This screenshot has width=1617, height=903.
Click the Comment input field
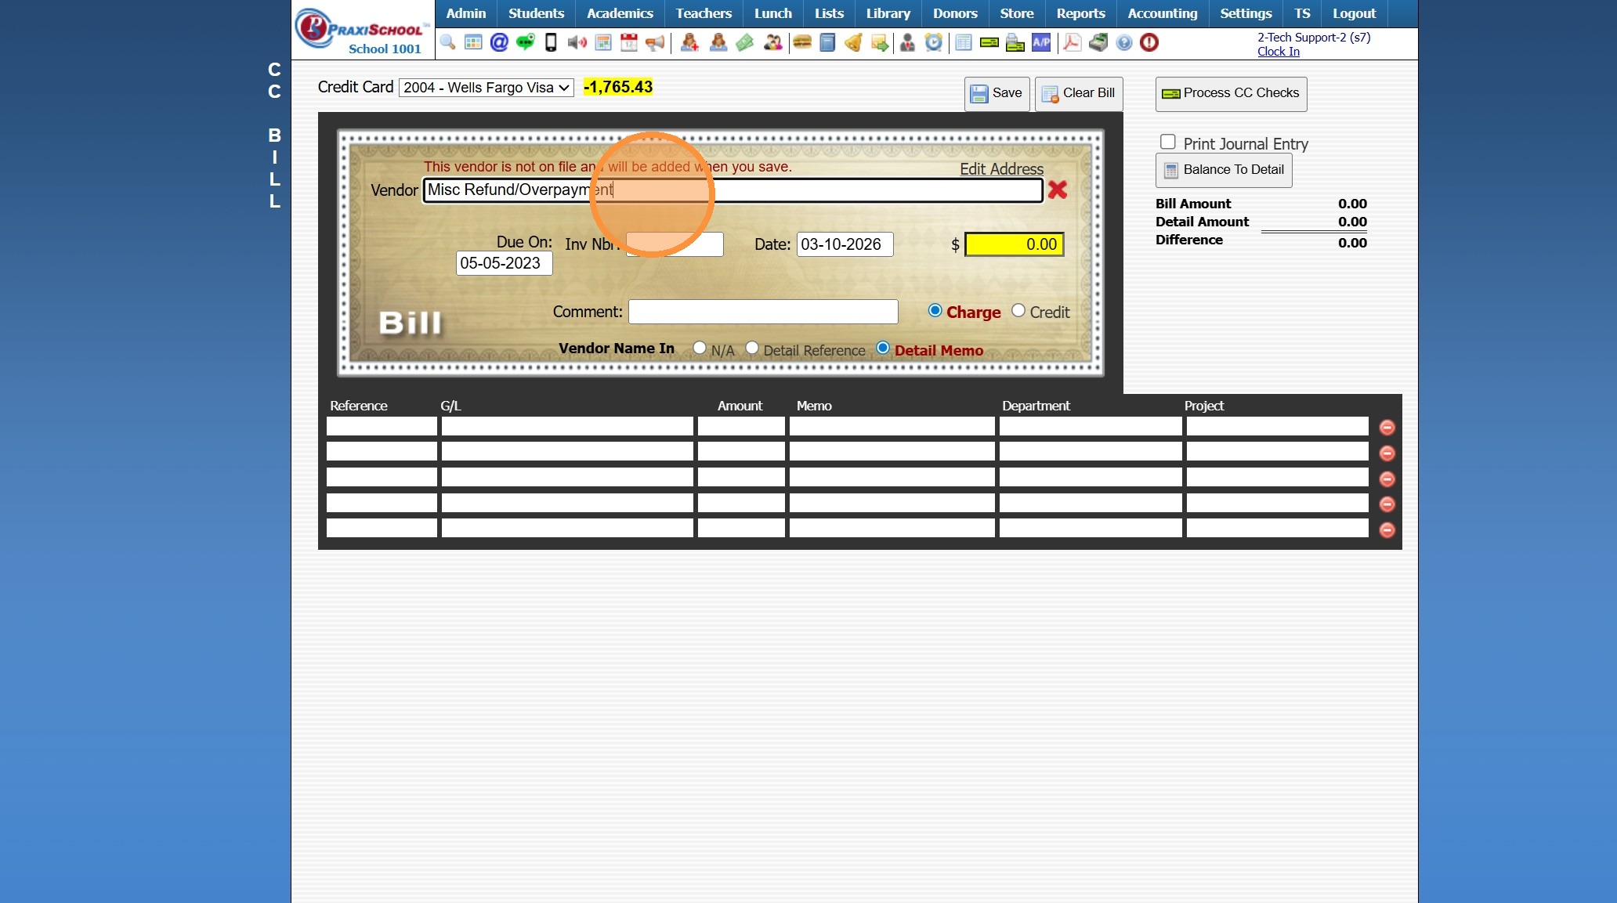coord(762,312)
